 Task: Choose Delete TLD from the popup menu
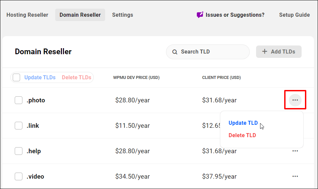pyautogui.click(x=242, y=135)
